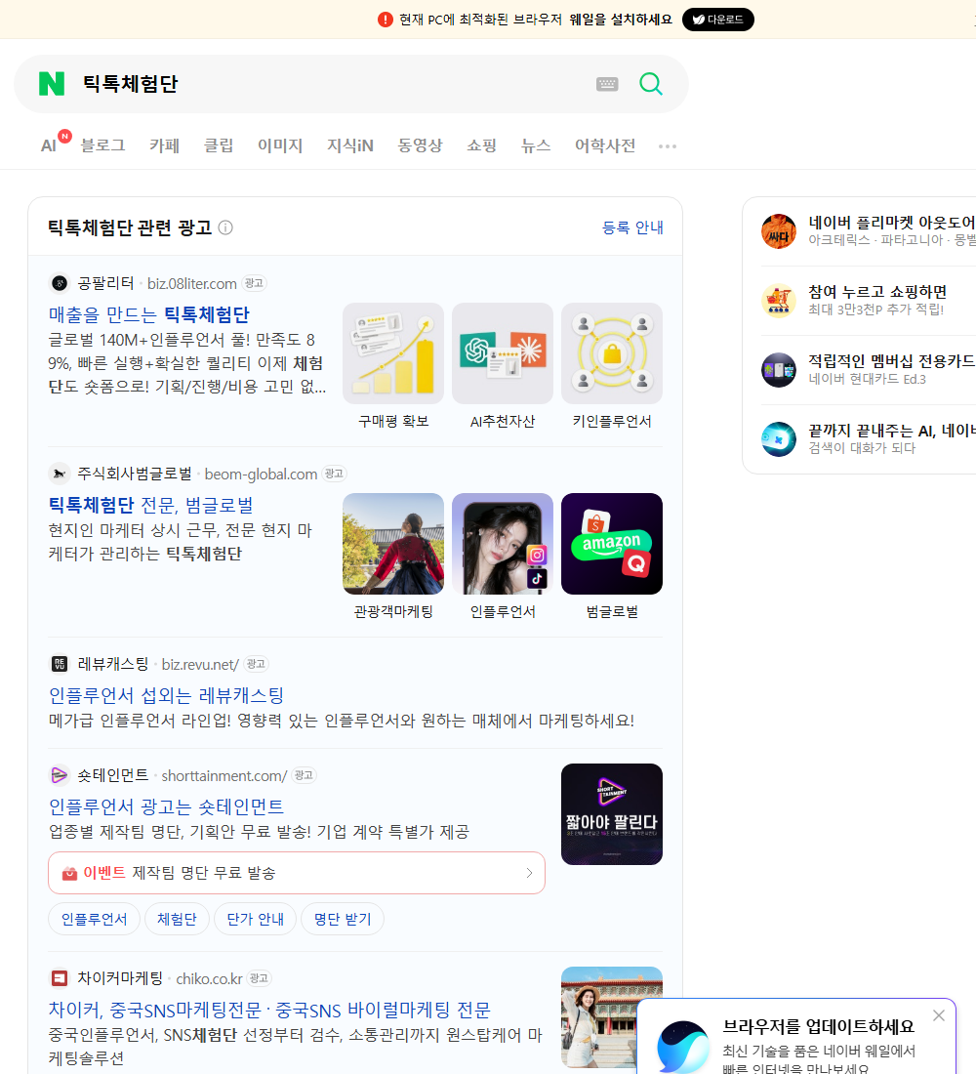Open the shorttainment.com/ URL

[224, 775]
